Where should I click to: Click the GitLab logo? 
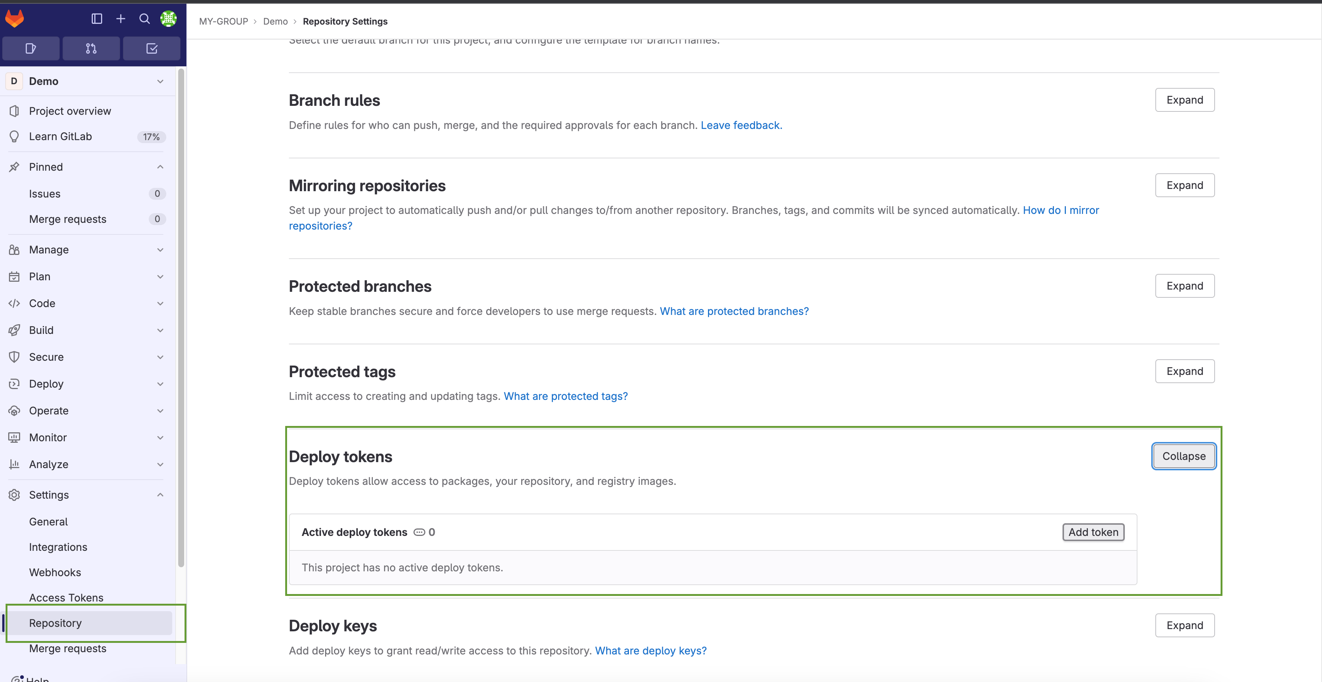click(15, 19)
